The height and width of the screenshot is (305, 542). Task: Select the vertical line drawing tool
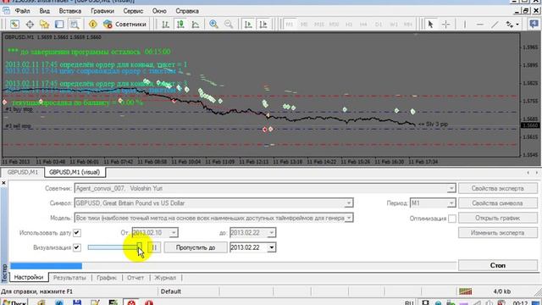465,25
